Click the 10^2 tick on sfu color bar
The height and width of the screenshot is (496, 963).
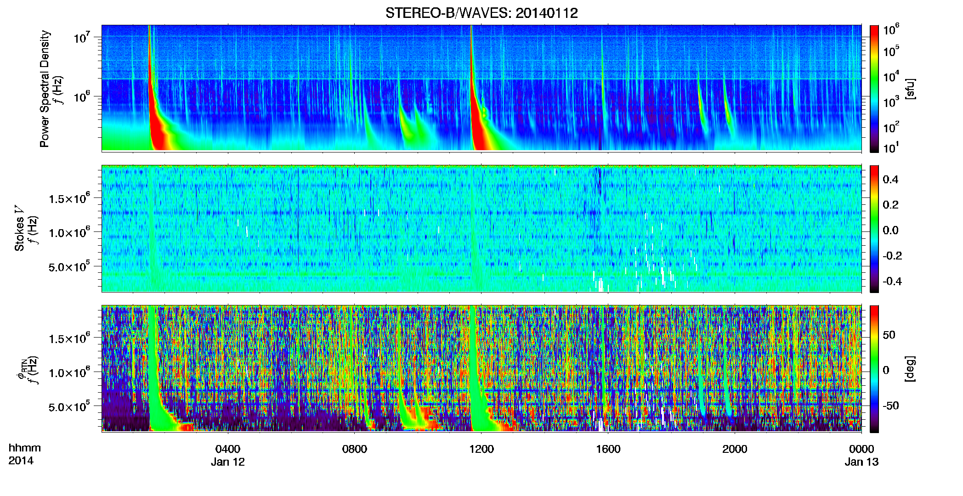coord(891,127)
